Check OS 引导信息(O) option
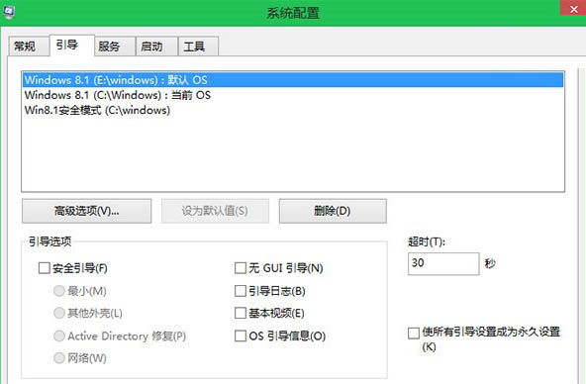The width and height of the screenshot is (586, 384). 241,336
